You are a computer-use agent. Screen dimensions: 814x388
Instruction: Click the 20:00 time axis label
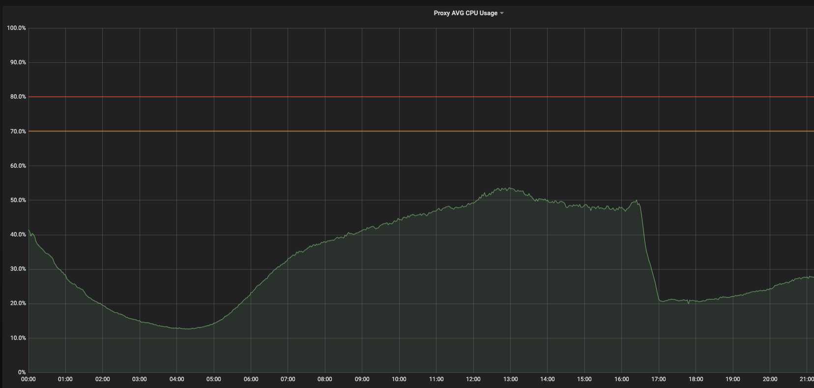(770, 379)
